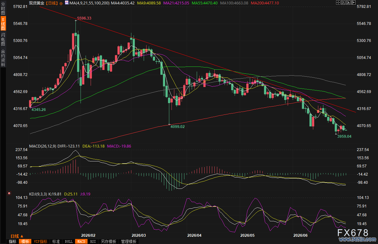Click the MA55:4470.40 value
The height and width of the screenshot is (244, 378).
coord(205,3)
